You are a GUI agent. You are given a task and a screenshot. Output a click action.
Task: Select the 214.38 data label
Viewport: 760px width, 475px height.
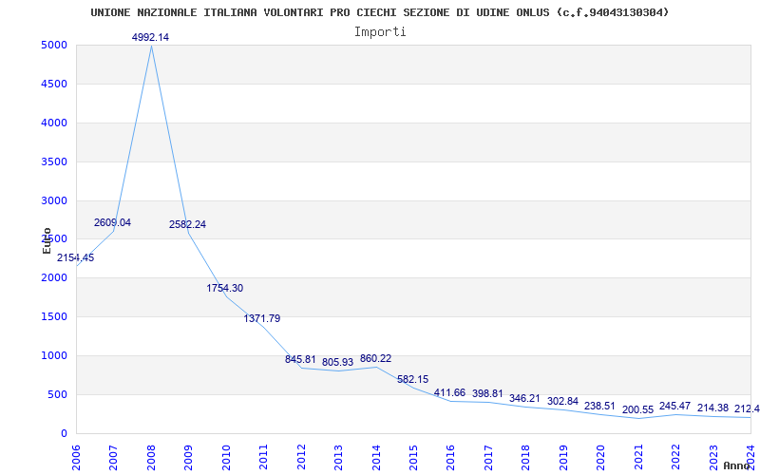pos(712,408)
